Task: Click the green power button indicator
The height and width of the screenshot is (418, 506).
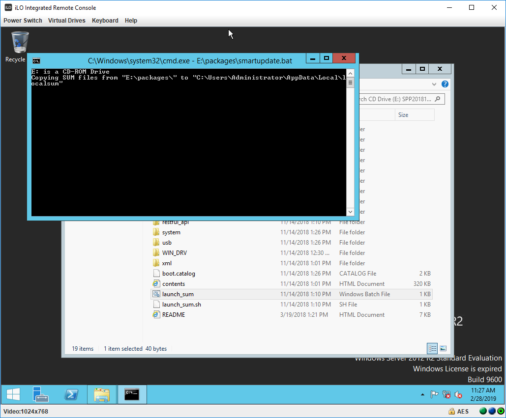Action: (x=501, y=411)
